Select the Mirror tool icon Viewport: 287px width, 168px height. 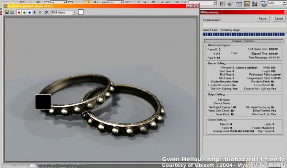point(222,4)
